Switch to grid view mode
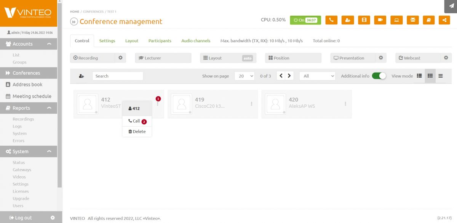 click(x=430, y=76)
